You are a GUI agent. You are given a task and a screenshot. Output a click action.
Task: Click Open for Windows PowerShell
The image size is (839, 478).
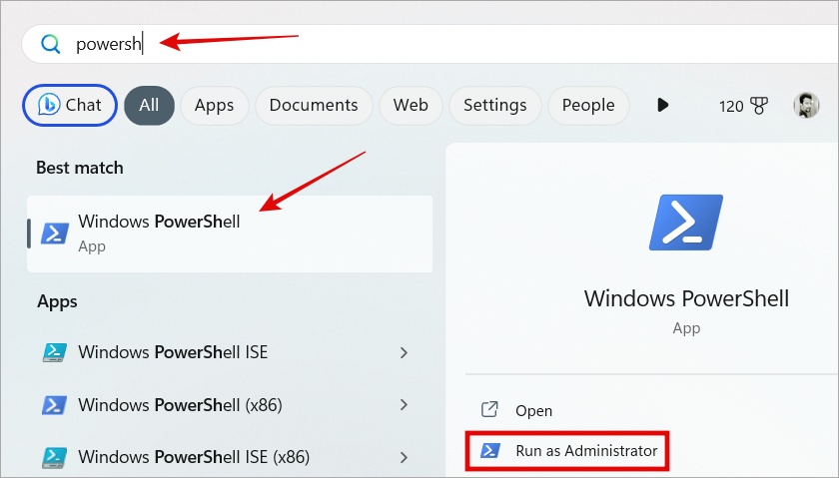pyautogui.click(x=533, y=410)
